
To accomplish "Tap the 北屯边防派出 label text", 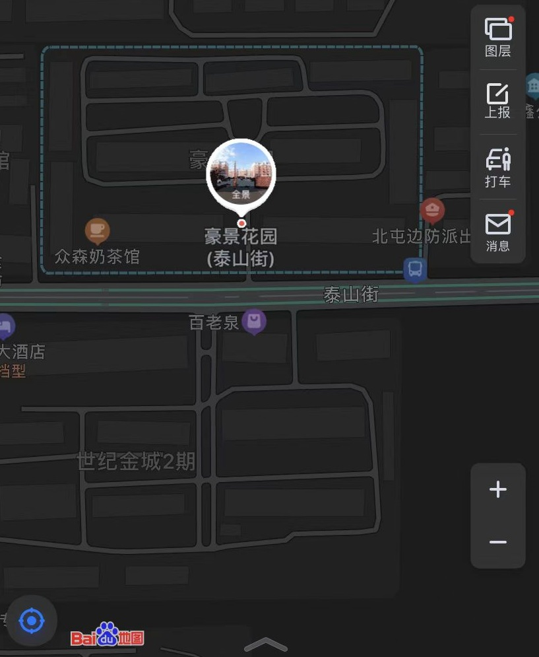I will [422, 236].
